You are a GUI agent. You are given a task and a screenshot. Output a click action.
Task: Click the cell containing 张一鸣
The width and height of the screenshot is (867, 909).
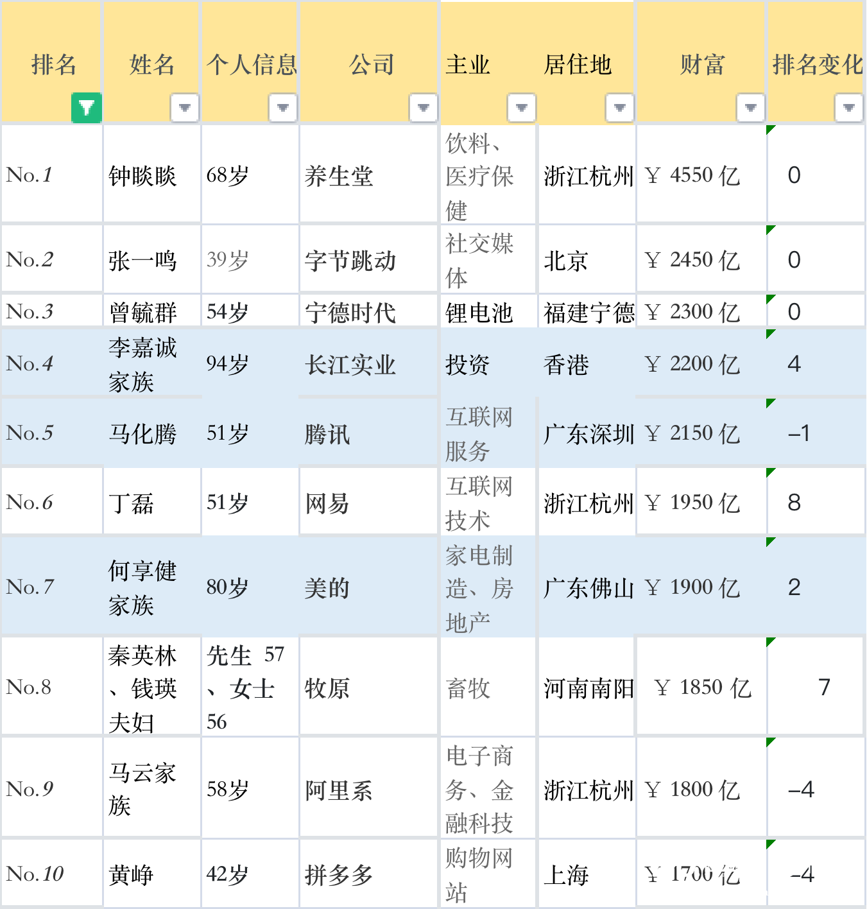click(152, 259)
